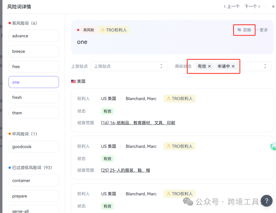Click the green floating assistant icon

tap(273, 146)
